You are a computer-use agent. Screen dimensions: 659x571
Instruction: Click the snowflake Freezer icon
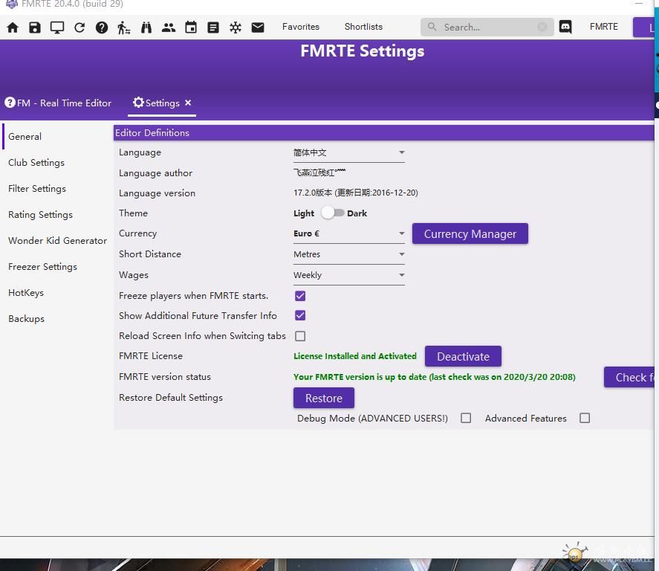coord(236,28)
